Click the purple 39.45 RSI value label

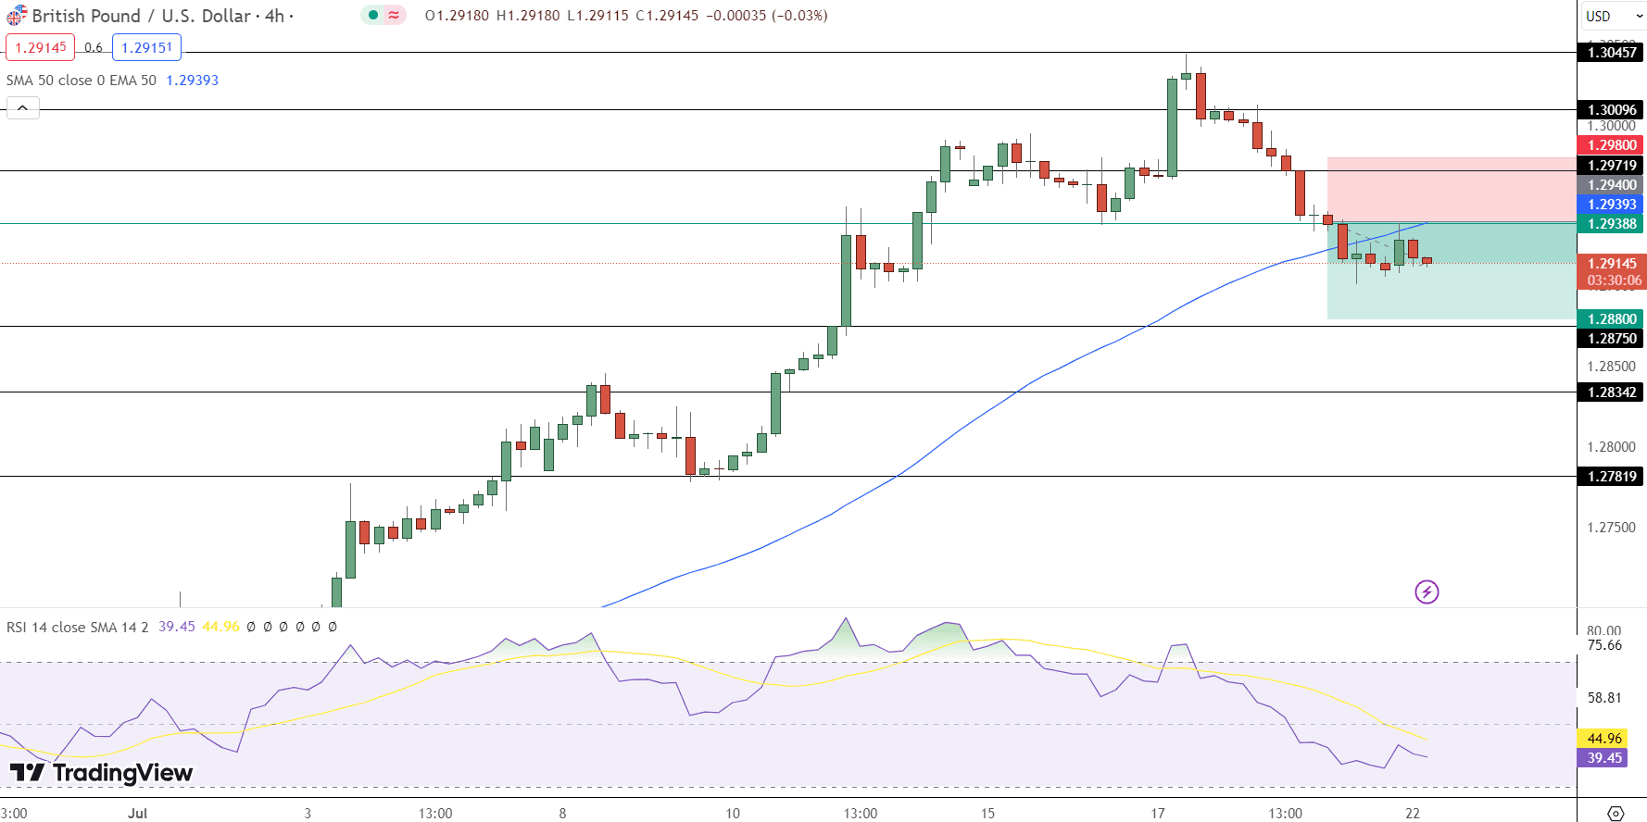(1603, 758)
